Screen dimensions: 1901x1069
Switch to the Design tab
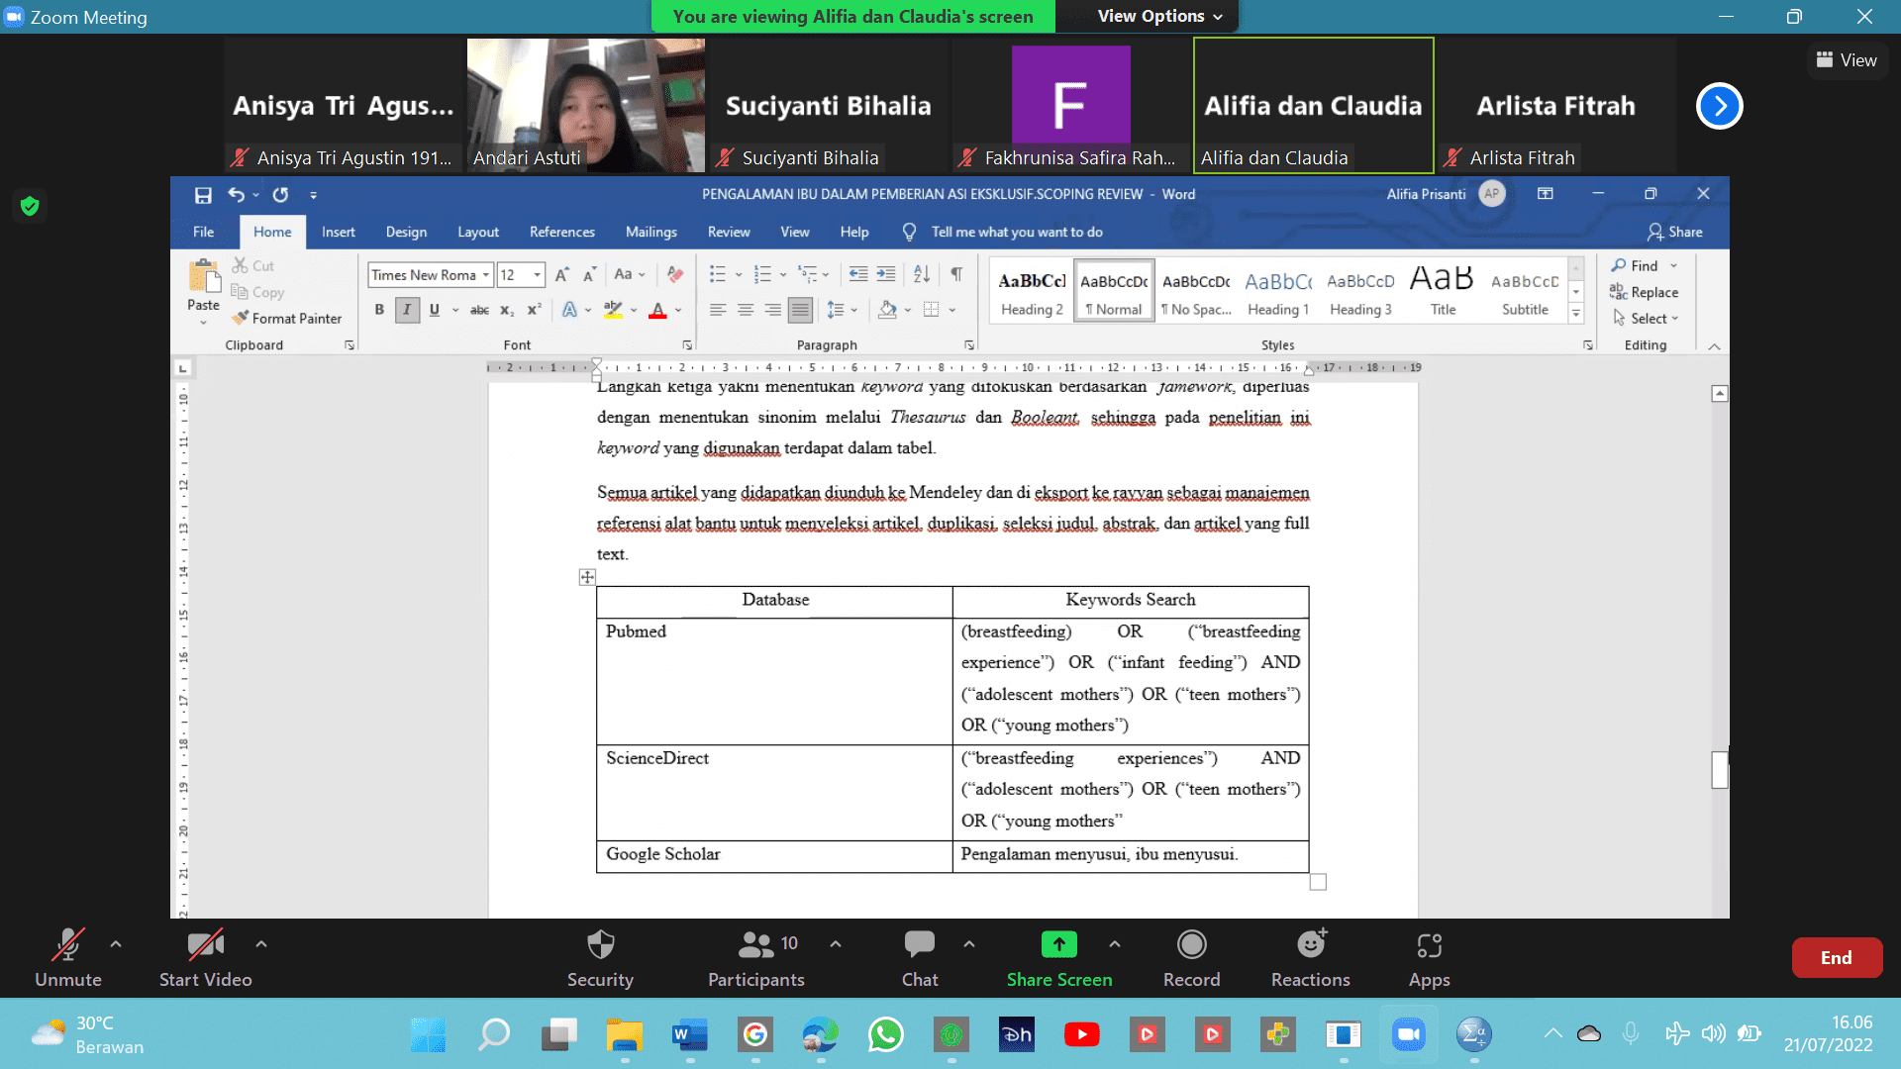406,232
